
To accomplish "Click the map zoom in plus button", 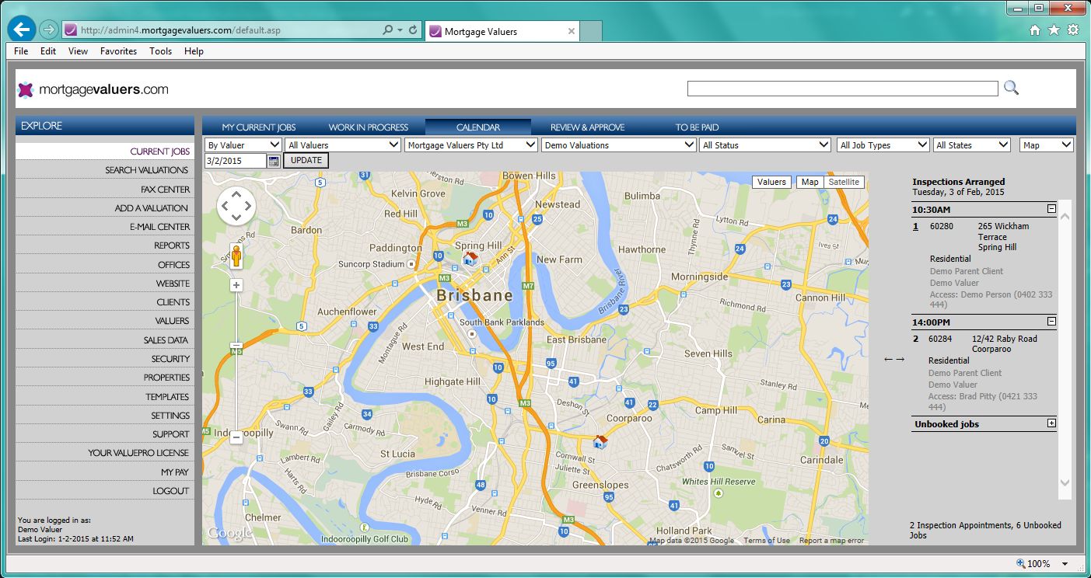I will point(236,285).
